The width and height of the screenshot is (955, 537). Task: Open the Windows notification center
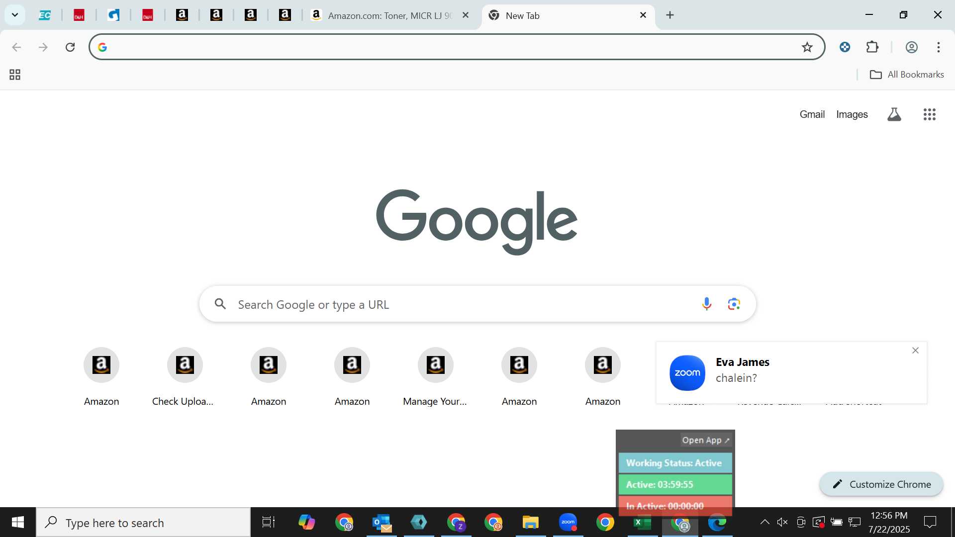coord(930,522)
